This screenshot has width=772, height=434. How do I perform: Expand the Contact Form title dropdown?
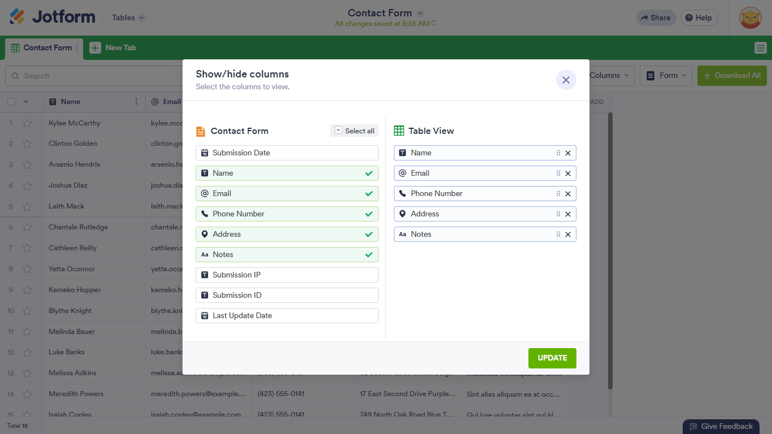420,13
